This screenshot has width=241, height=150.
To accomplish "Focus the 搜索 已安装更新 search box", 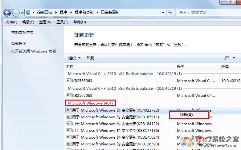I will pyautogui.click(x=208, y=12).
